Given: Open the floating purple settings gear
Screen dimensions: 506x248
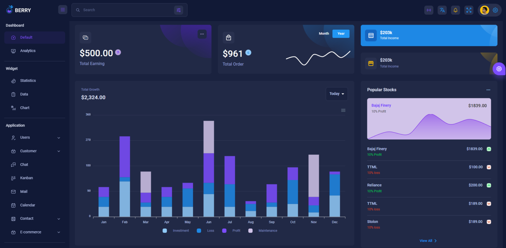Looking at the screenshot, I should coord(499,69).
